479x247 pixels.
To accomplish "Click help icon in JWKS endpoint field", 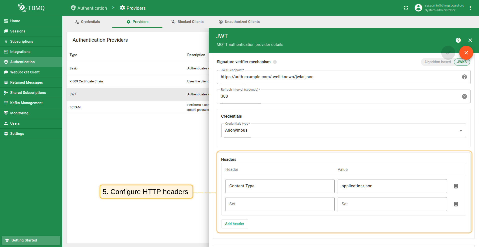I will (464, 77).
